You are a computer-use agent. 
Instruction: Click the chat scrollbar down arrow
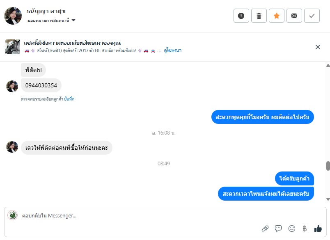pyautogui.click(x=328, y=199)
